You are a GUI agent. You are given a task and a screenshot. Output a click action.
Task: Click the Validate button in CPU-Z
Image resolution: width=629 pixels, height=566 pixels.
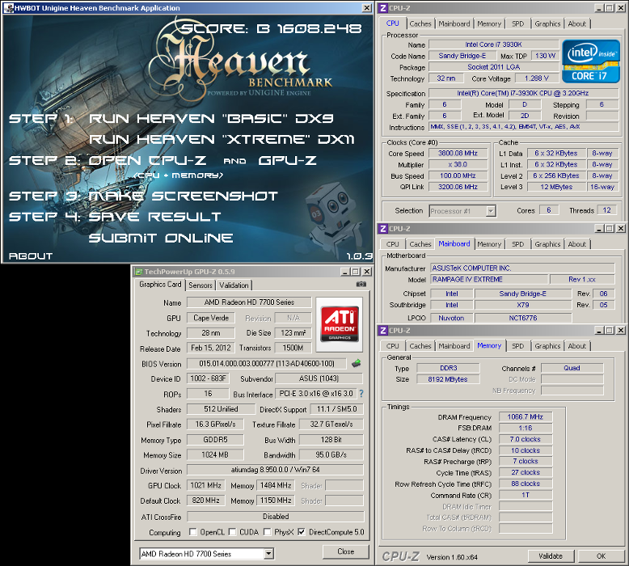551,556
